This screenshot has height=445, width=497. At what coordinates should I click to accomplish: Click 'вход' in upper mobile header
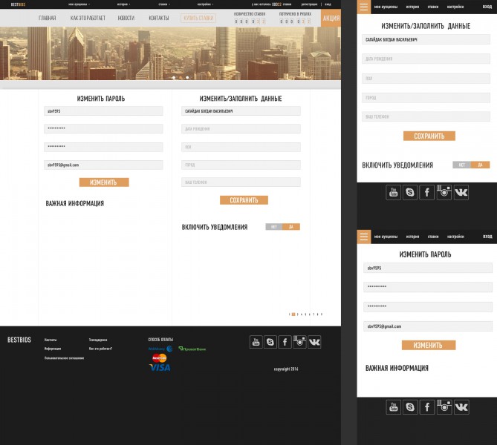(487, 7)
